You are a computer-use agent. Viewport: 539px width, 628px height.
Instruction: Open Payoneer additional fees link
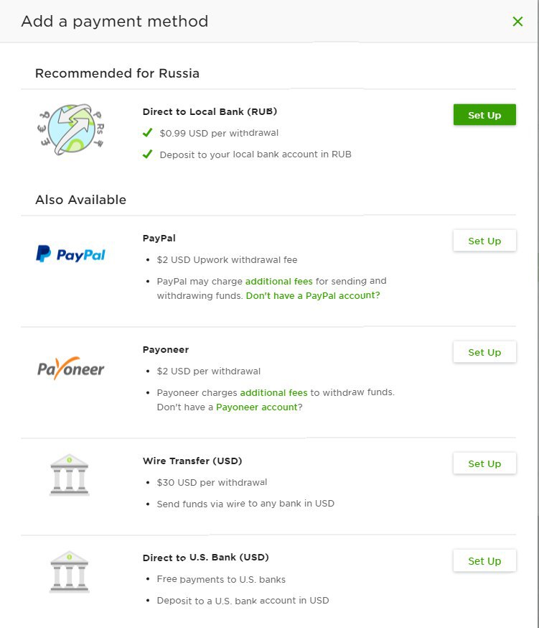(273, 392)
